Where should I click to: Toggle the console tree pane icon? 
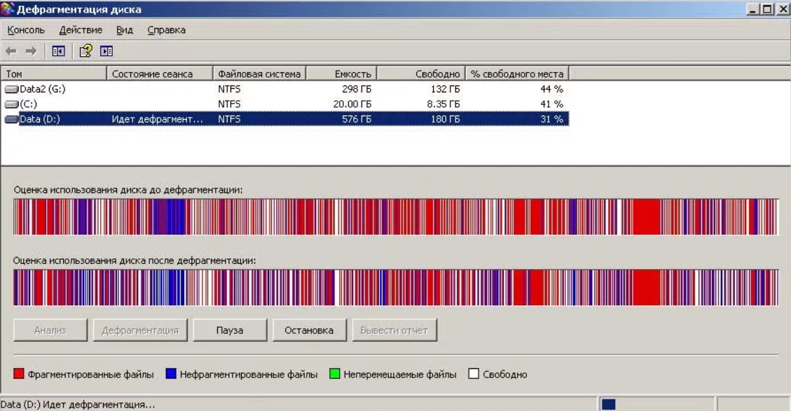[x=59, y=51]
